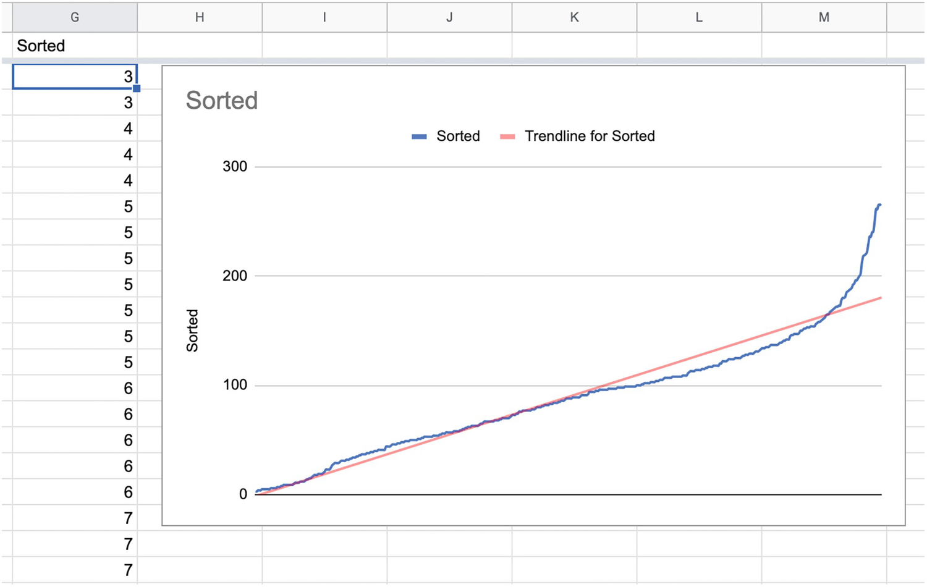Select the column J header
The width and height of the screenshot is (927, 587).
tap(449, 17)
